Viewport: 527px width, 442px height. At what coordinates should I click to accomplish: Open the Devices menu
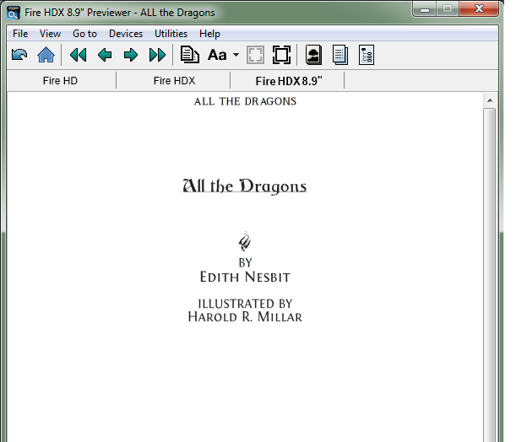[x=126, y=34]
